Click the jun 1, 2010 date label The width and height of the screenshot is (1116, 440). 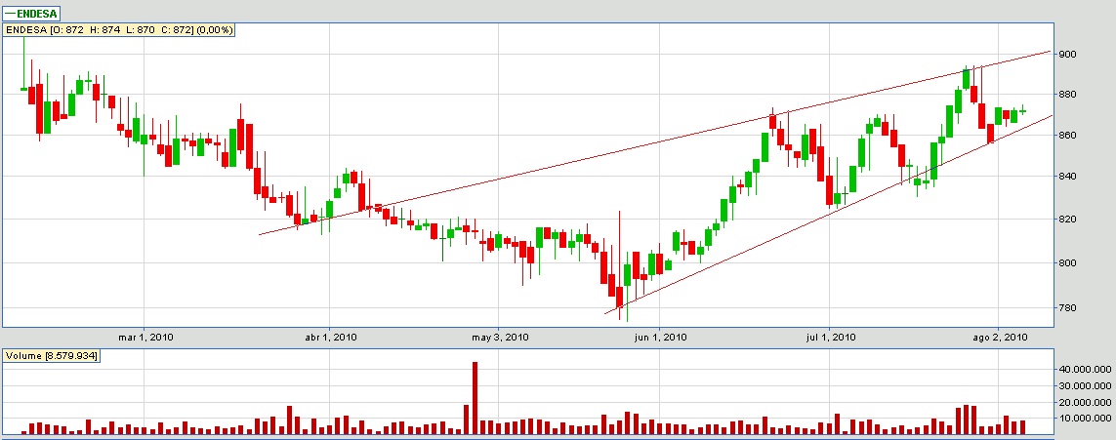pos(660,337)
